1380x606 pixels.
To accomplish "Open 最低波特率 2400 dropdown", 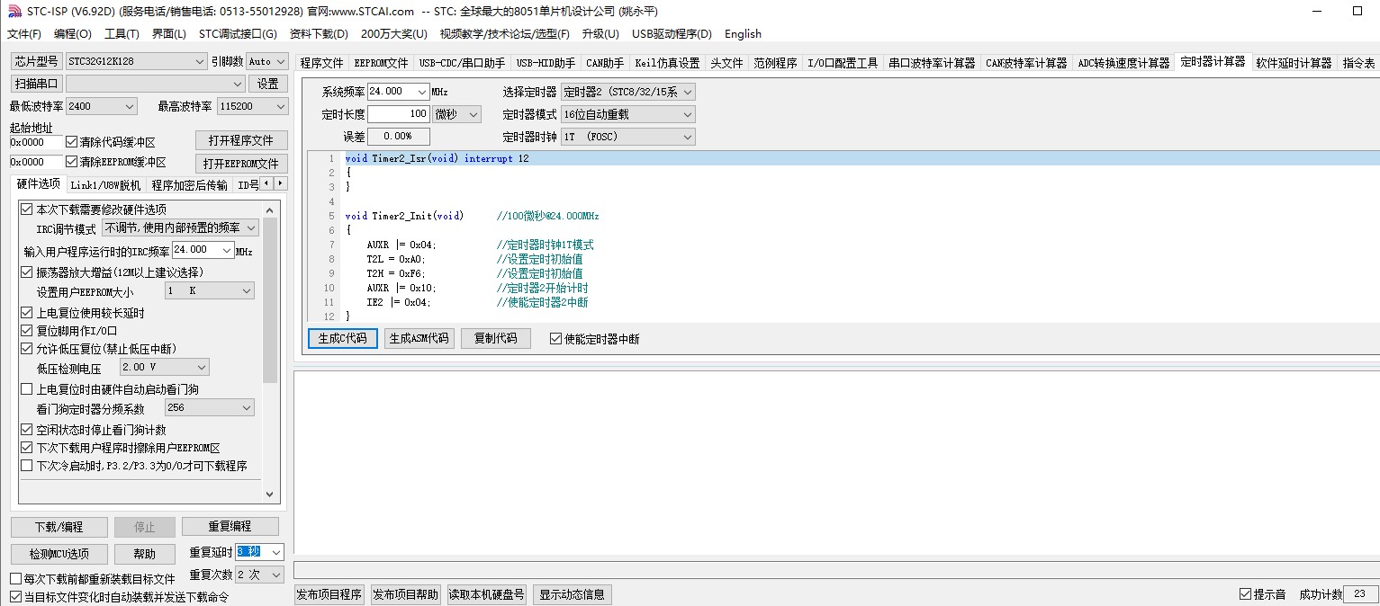I will click(x=101, y=106).
